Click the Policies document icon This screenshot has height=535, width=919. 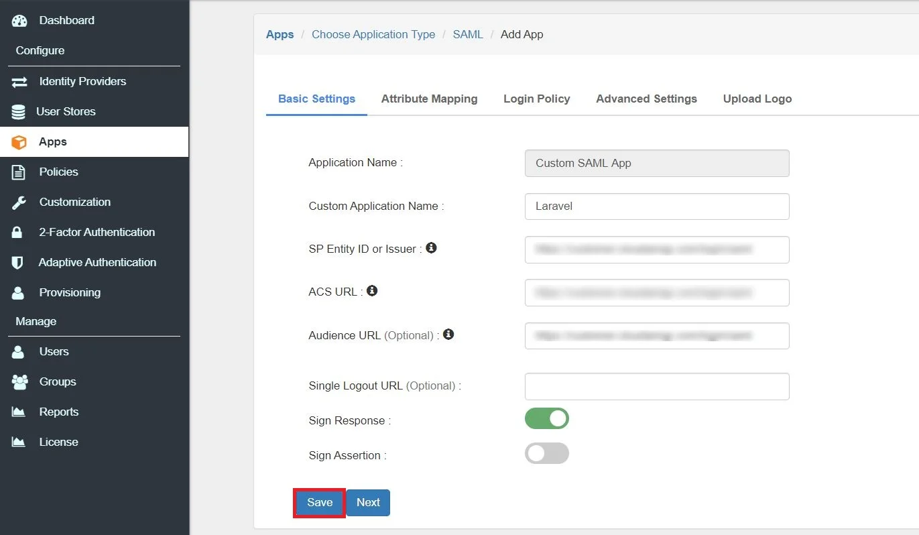click(19, 172)
